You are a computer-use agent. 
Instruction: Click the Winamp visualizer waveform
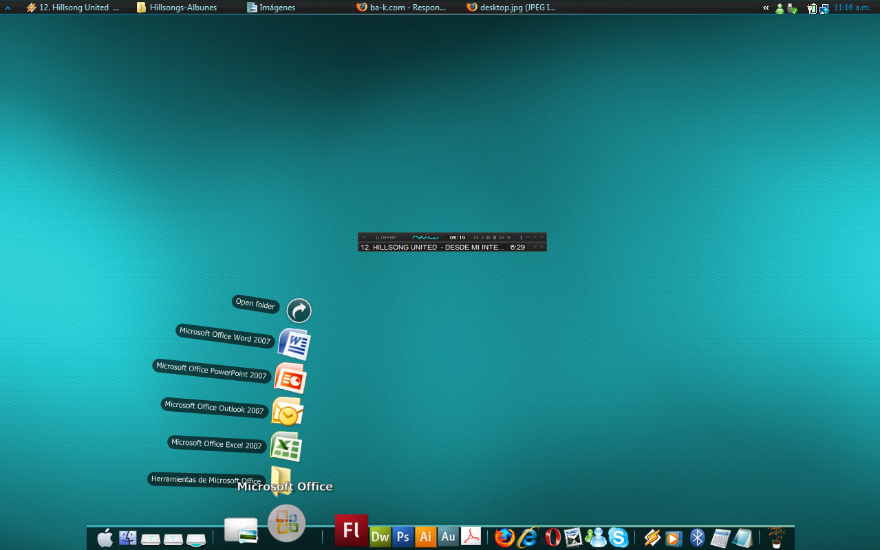(x=425, y=237)
